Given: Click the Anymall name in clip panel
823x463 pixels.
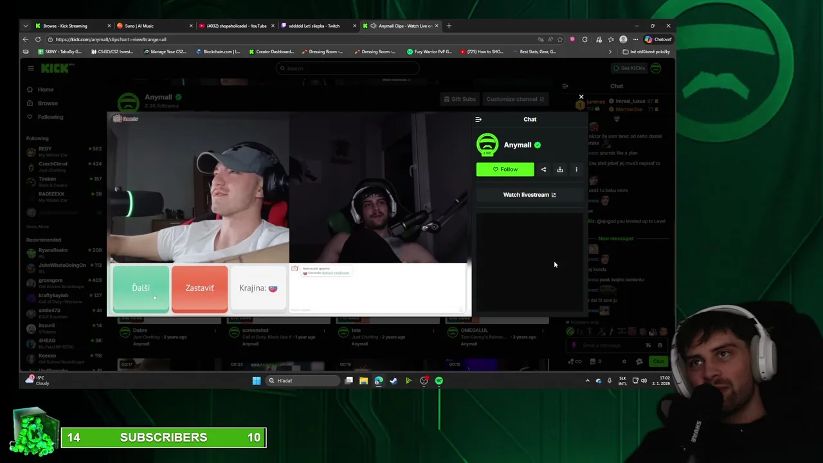Looking at the screenshot, I should (518, 145).
